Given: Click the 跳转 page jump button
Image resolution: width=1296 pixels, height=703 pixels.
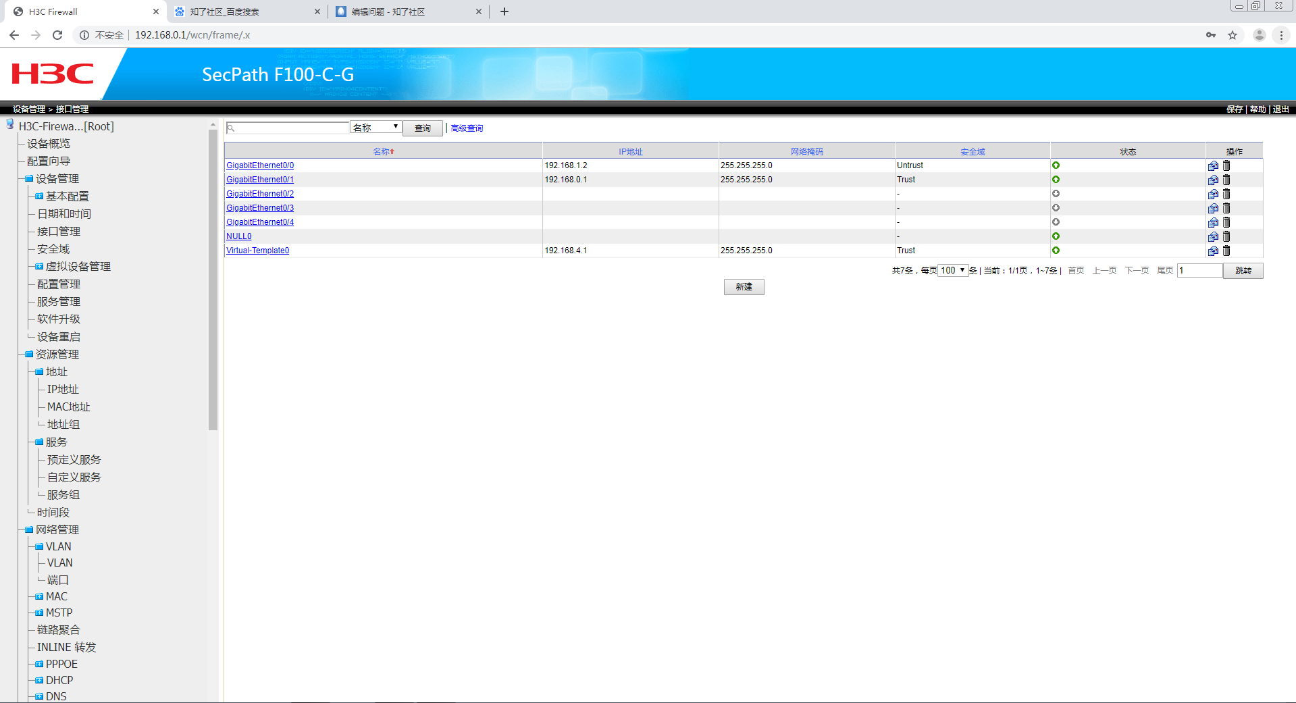Looking at the screenshot, I should [x=1243, y=271].
